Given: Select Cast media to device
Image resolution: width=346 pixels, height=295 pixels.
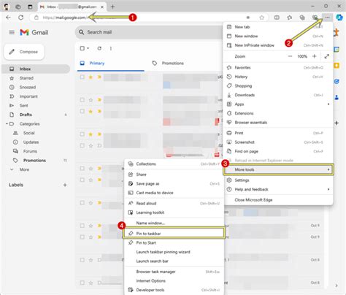Looking at the screenshot, I should pos(174,193).
